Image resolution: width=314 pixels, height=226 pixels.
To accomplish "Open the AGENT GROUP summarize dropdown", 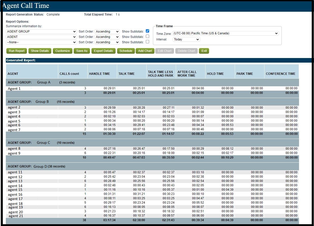I will (x=41, y=32).
